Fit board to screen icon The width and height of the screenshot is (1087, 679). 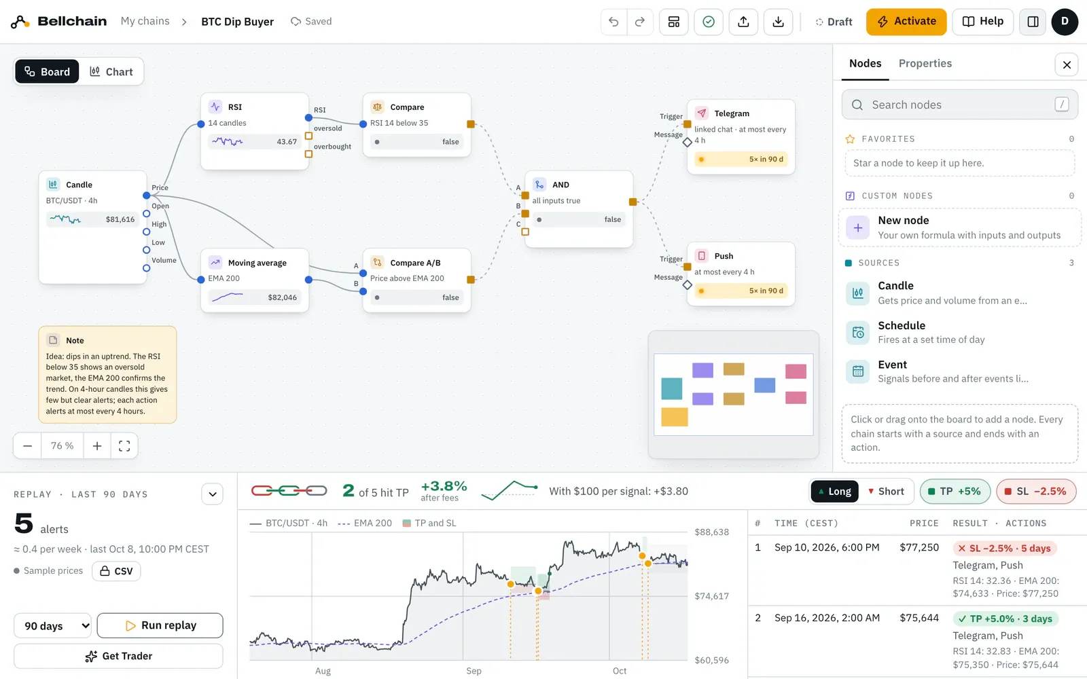pos(124,446)
